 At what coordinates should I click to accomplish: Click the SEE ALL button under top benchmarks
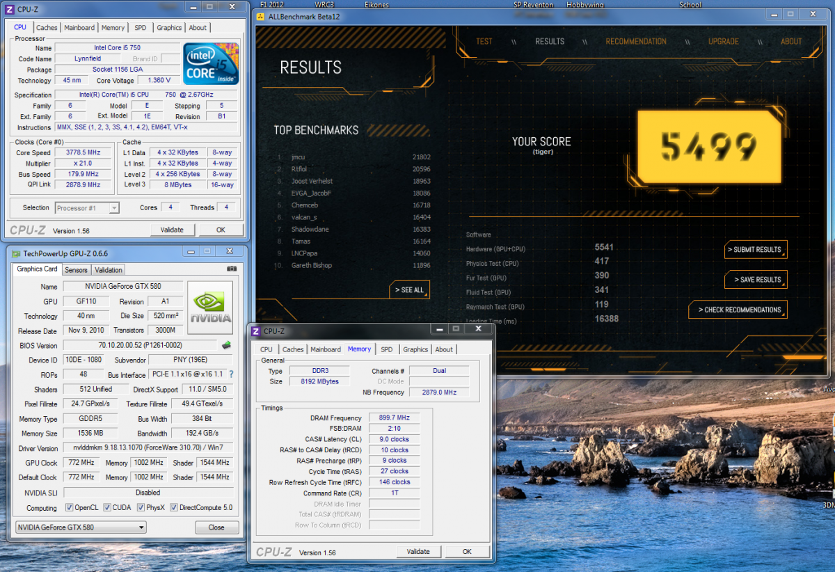tap(409, 289)
